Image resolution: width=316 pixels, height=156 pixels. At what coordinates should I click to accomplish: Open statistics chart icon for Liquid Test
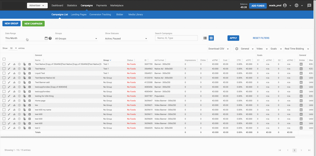(x=14, y=73)
